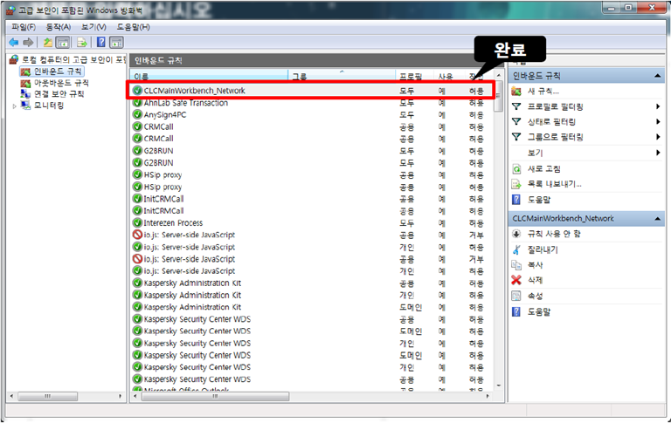
Task: Select 연결 보안 규칙 in the left tree
Action: click(59, 94)
